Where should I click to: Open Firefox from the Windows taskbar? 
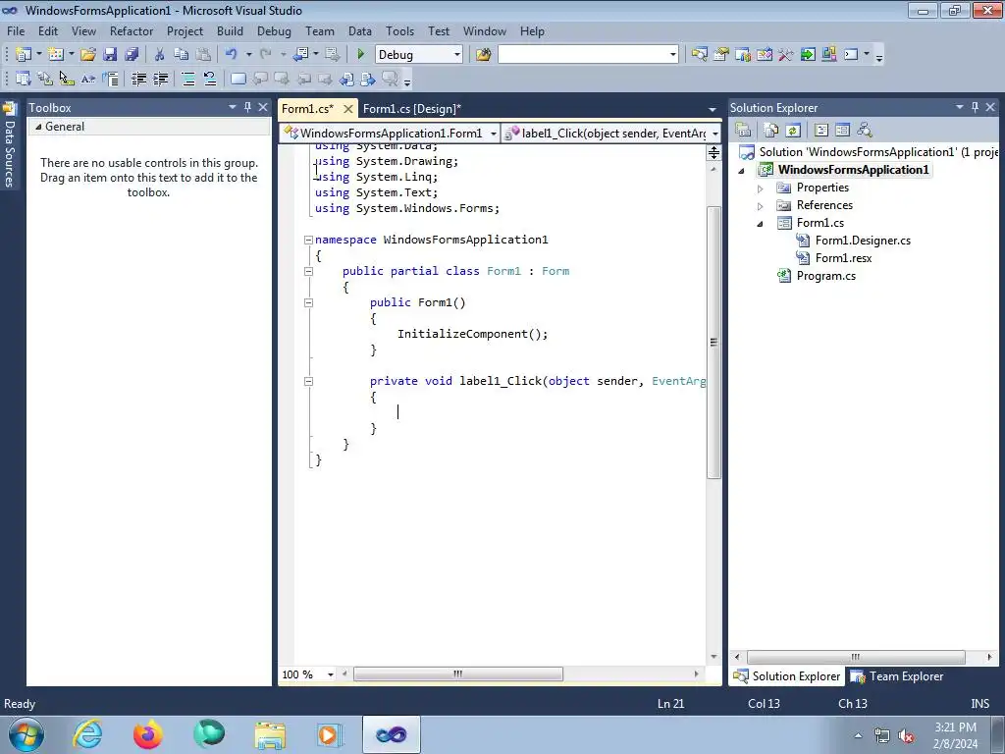click(148, 734)
